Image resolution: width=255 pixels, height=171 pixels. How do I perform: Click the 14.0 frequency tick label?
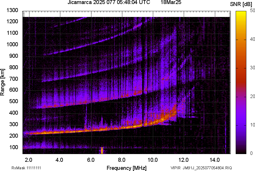(x=215, y=160)
